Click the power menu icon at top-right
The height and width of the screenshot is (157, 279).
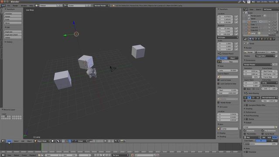click(x=277, y=2)
